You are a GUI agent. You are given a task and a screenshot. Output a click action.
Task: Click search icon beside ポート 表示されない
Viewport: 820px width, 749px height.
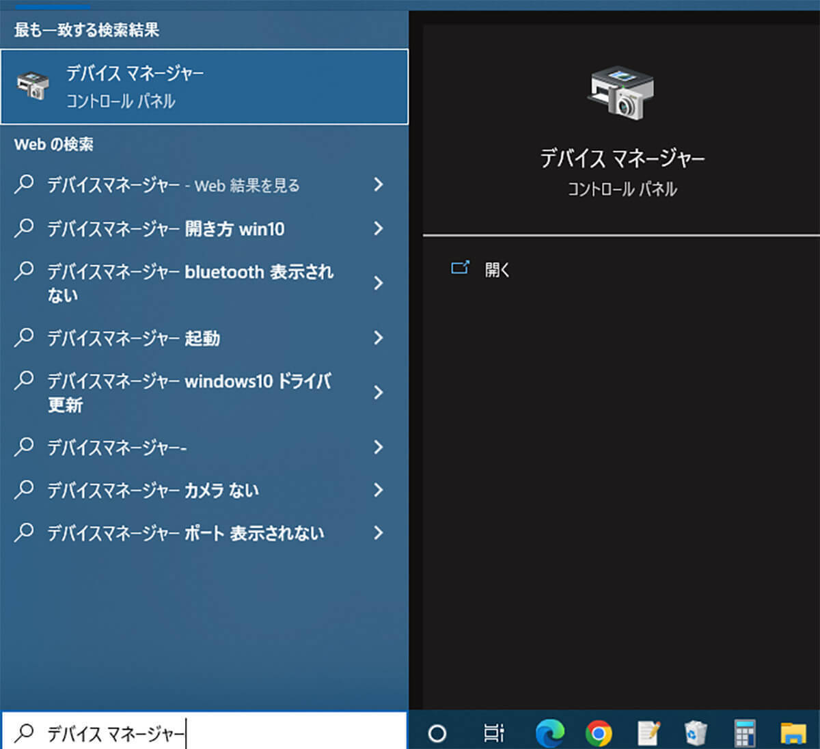click(24, 532)
